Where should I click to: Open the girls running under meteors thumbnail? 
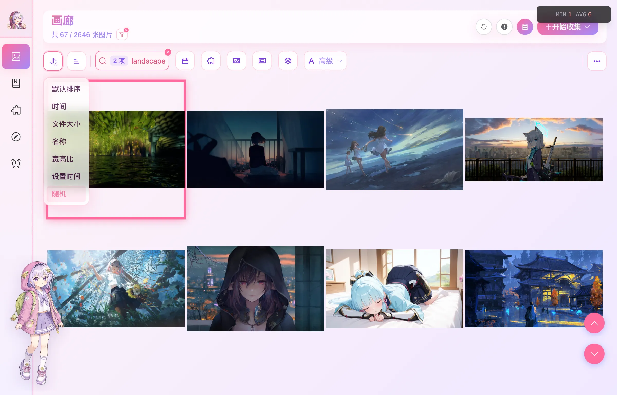[x=395, y=149]
